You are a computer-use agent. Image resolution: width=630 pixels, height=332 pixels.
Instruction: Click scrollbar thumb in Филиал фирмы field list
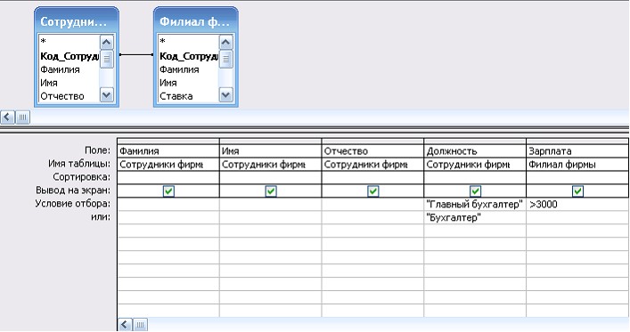click(225, 59)
